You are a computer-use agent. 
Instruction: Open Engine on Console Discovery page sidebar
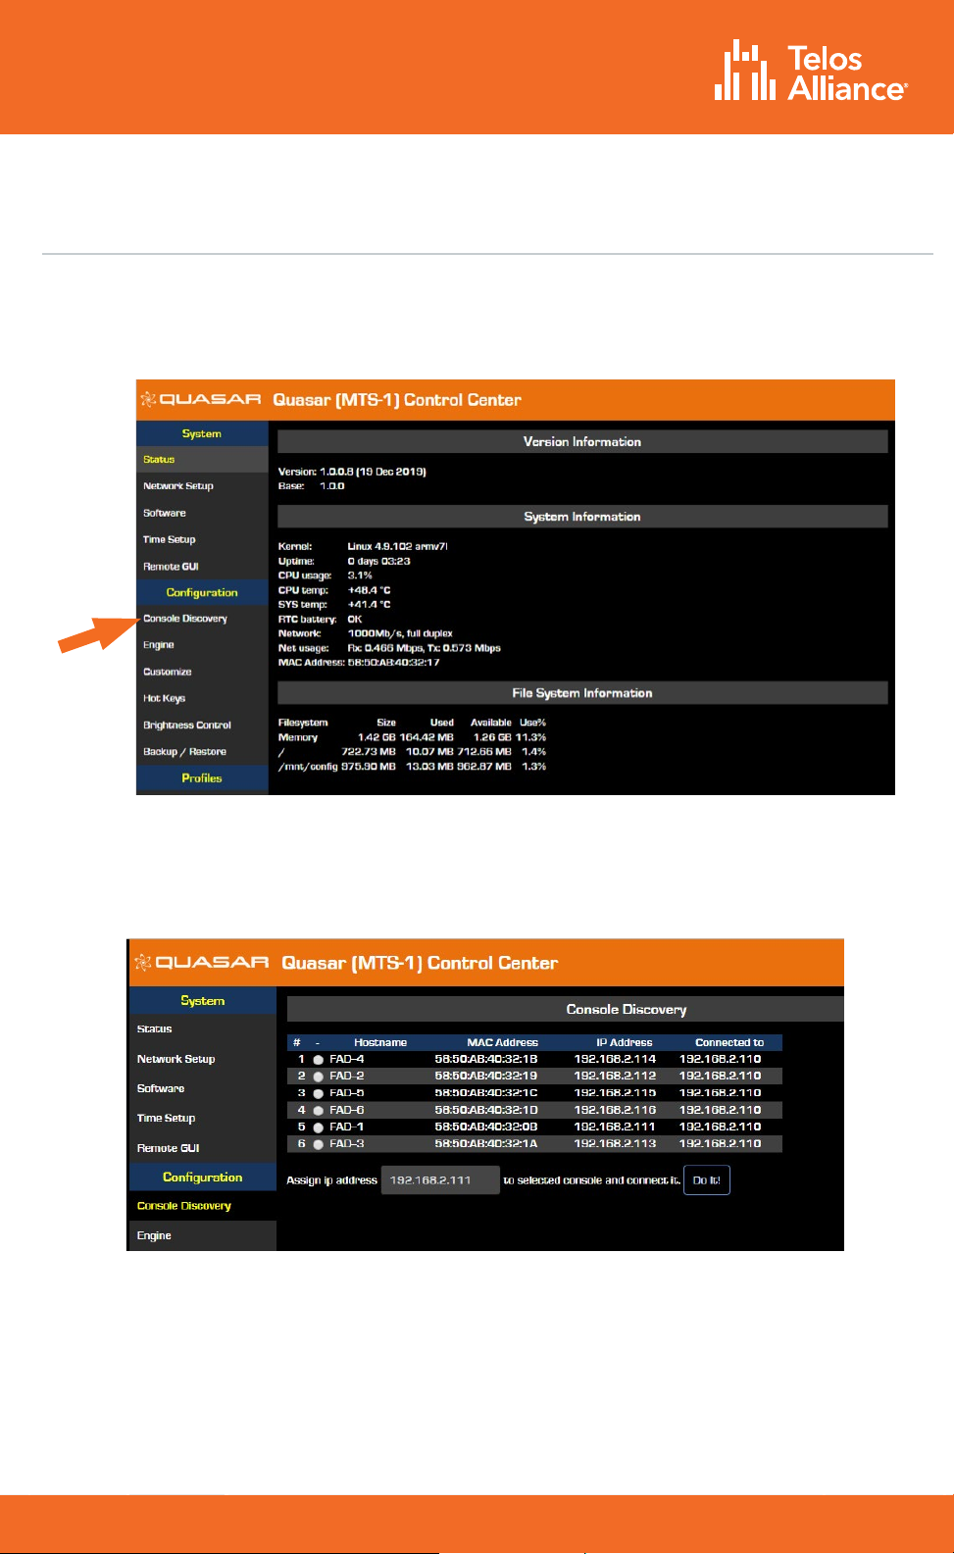(154, 1236)
